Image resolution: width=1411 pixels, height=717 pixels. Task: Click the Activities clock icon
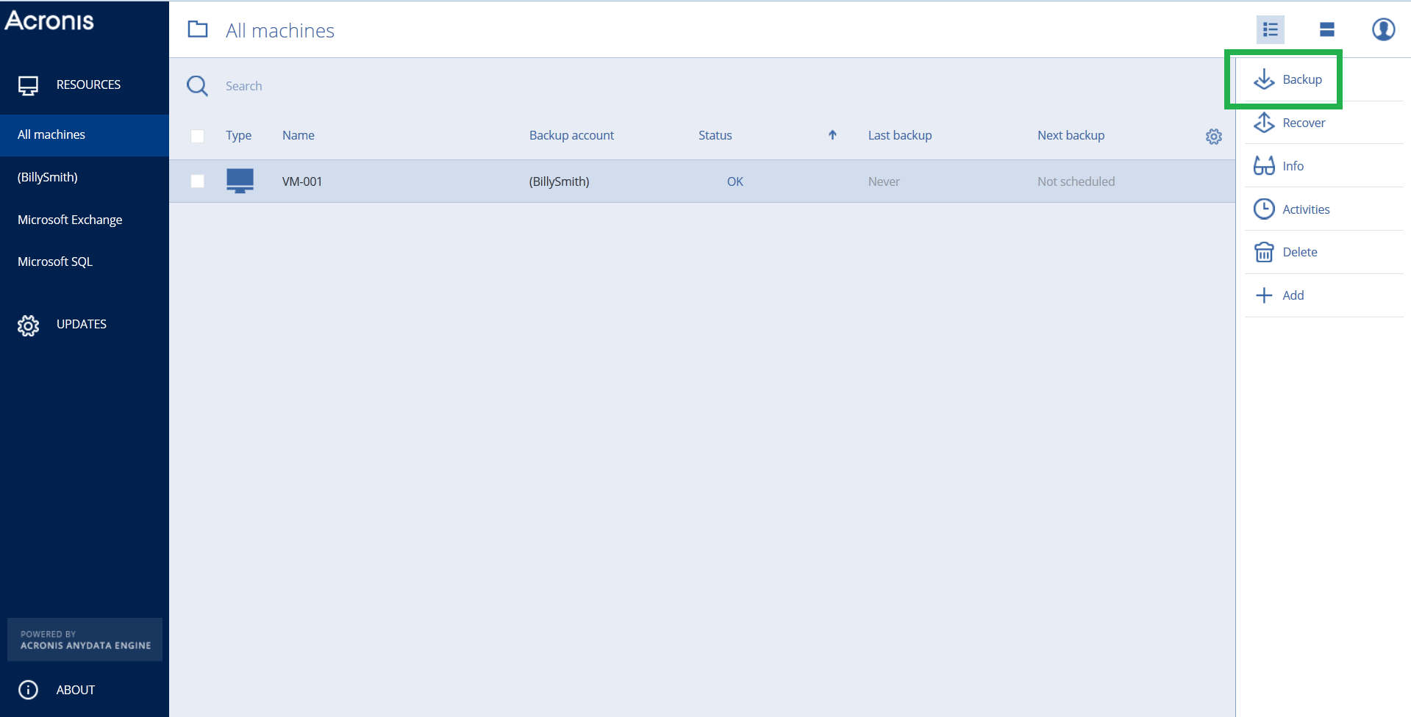(x=1264, y=209)
